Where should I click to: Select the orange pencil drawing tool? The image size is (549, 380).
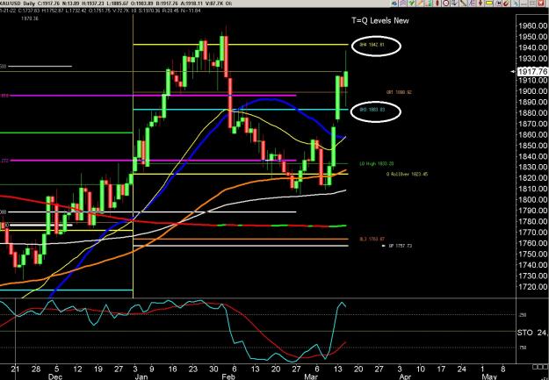(421, 4)
